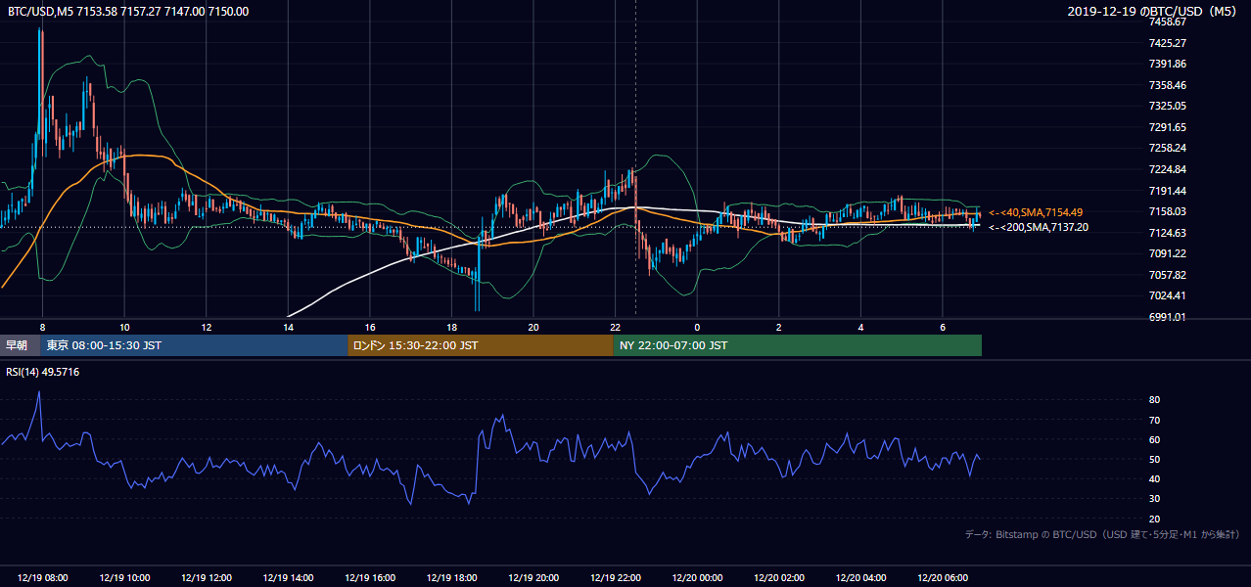Viewport: 1251px width, 587px height.
Task: Click price axis label 7358.46
Action: pyautogui.click(x=1168, y=85)
